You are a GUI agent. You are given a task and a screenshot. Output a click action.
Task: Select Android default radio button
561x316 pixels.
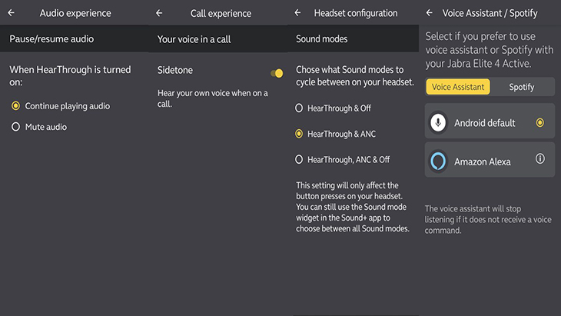click(x=540, y=123)
